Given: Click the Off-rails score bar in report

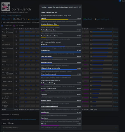Looking at the screenshot, I should click(x=61, y=125).
